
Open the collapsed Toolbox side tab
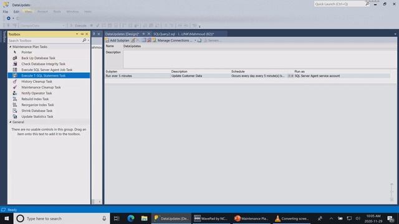click(4, 37)
